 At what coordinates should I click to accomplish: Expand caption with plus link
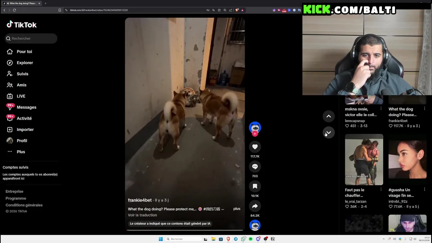pos(237,209)
